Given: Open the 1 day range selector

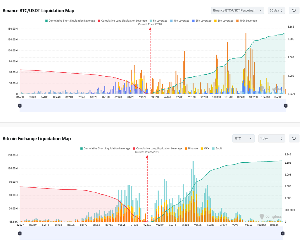Looking at the screenshot, I should coord(272,138).
